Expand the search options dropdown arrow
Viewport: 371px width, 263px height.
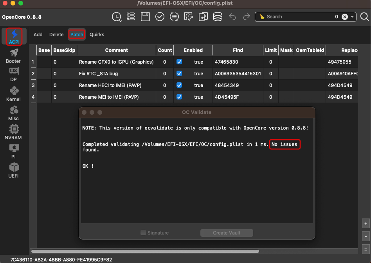pyautogui.click(x=352, y=17)
